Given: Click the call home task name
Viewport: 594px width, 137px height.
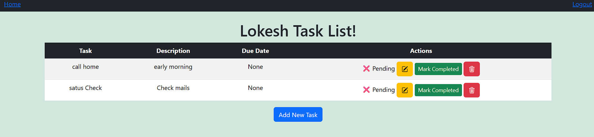Looking at the screenshot, I should pos(85,67).
